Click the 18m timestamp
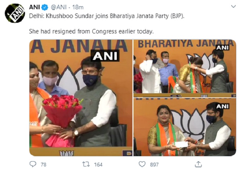The image size is (239, 169). point(78,7)
